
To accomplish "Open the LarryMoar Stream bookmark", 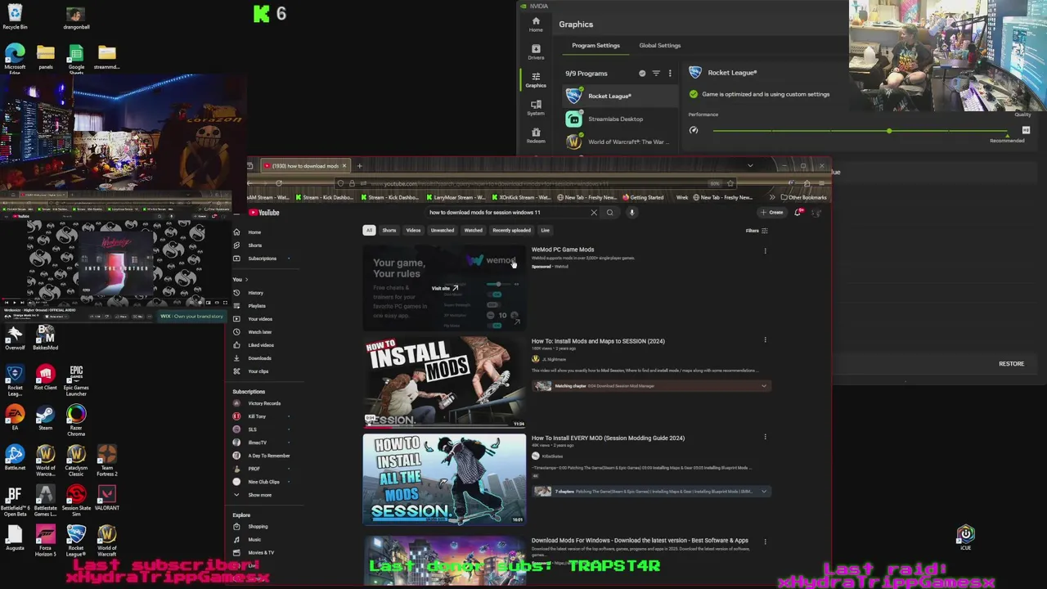I will pyautogui.click(x=455, y=197).
